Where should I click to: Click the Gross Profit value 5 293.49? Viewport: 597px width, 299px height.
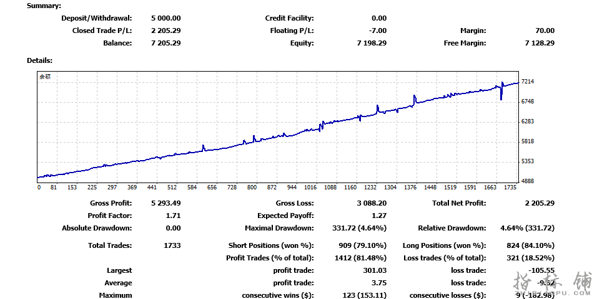(x=165, y=203)
